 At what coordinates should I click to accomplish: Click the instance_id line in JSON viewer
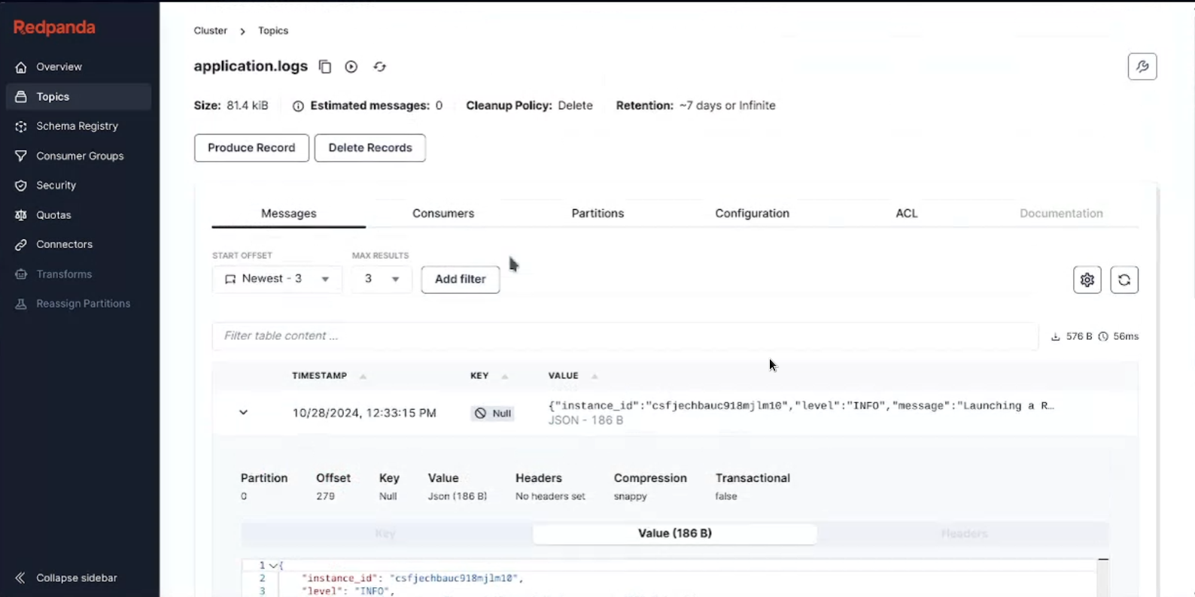[x=412, y=578]
